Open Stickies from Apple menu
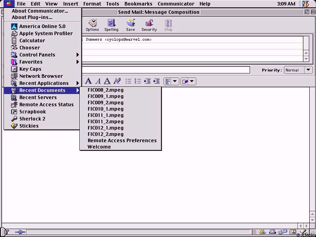Image resolution: width=316 pixels, height=237 pixels. click(43, 126)
